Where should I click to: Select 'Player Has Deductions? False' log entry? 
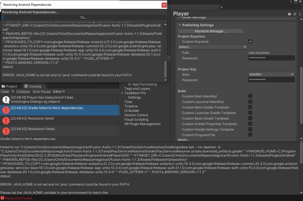[x=60, y=100]
